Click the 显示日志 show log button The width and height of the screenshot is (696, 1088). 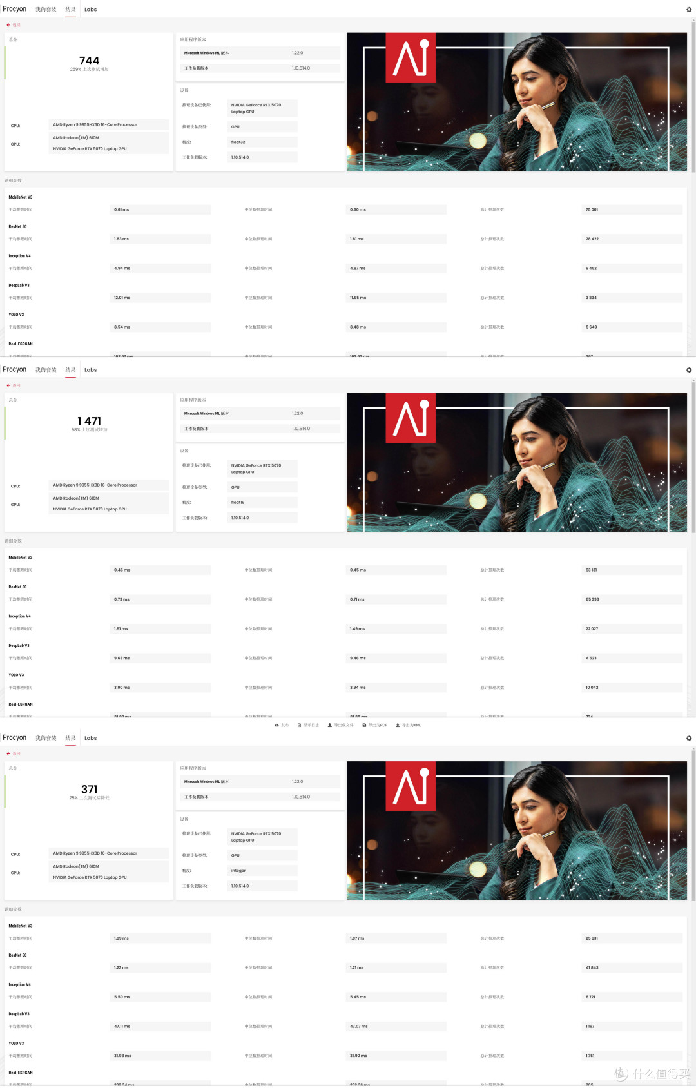(308, 725)
